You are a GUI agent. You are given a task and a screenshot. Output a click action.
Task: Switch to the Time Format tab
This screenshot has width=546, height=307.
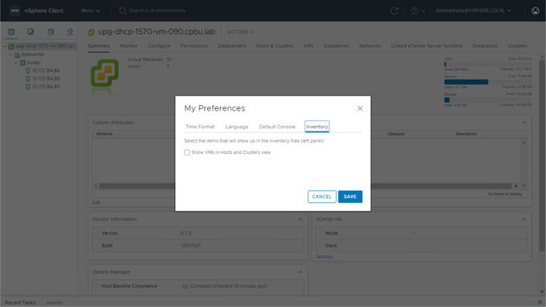(200, 127)
